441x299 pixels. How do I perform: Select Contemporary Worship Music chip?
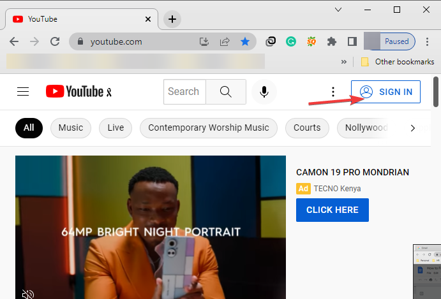(x=209, y=128)
